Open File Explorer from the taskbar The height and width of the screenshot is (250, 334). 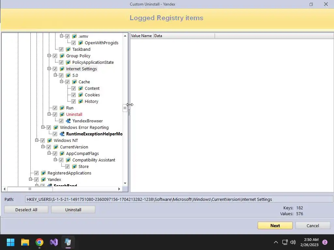25,242
